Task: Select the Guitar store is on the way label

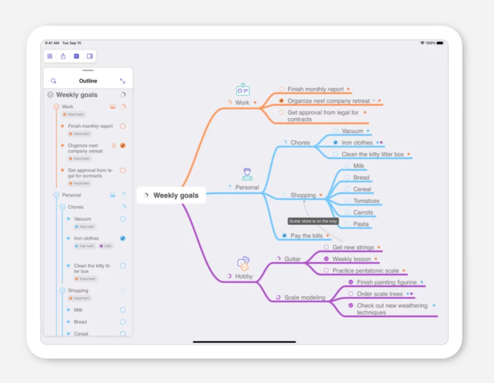Action: [313, 221]
